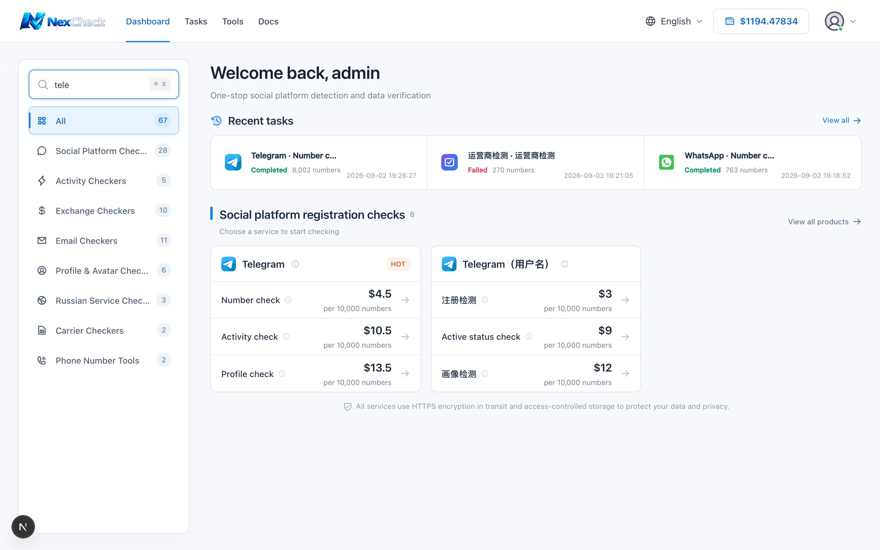Expand the account menu chevron
880x550 pixels.
[853, 21]
